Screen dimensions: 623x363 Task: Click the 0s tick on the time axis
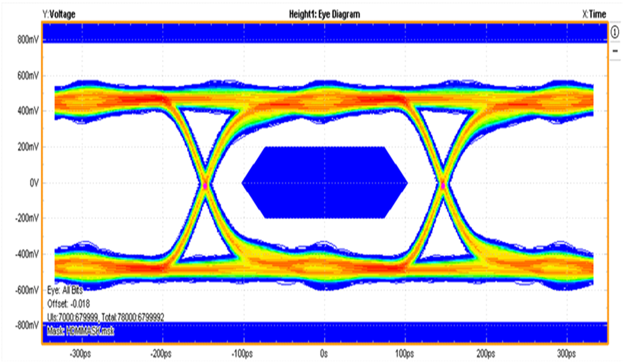tap(324, 353)
